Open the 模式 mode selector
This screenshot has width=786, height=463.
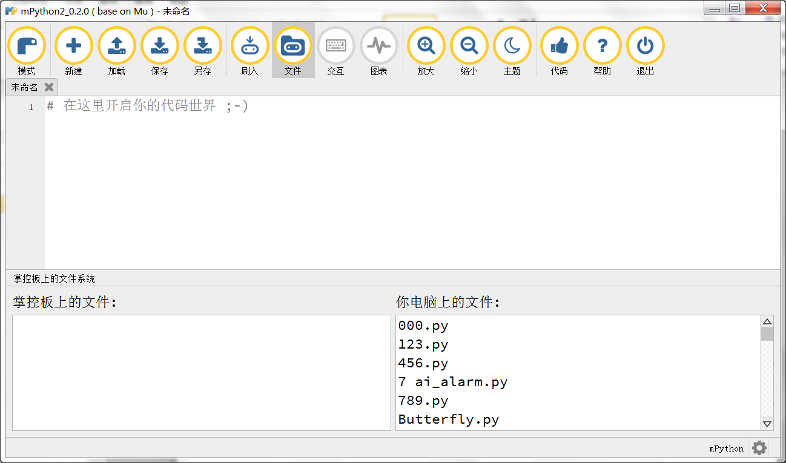[x=27, y=50]
